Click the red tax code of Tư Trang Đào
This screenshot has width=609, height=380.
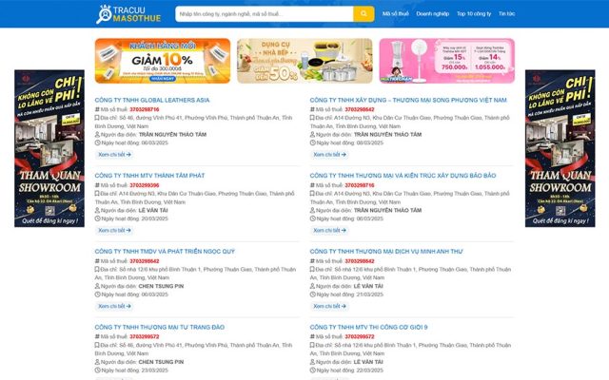144,336
